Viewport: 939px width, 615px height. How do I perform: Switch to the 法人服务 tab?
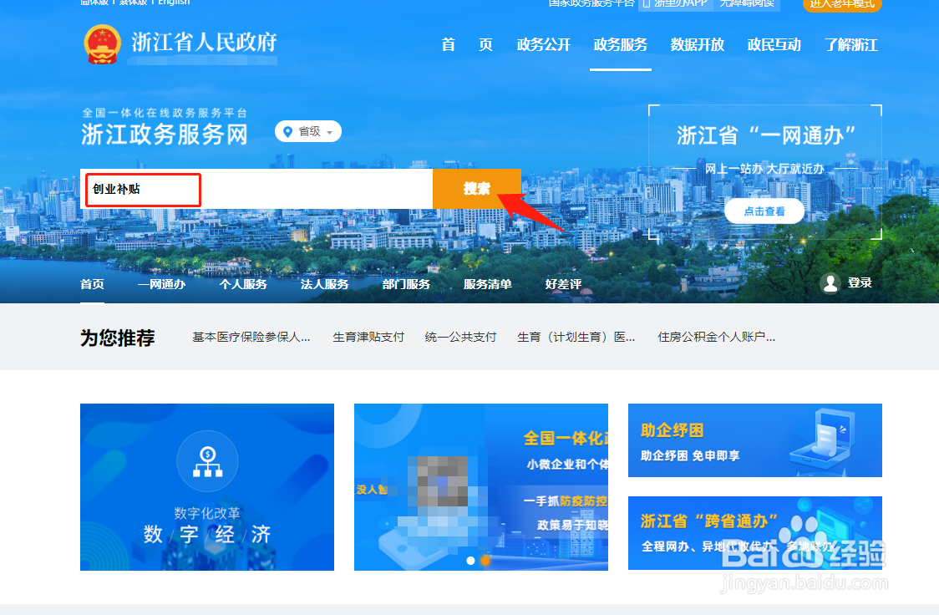click(324, 283)
